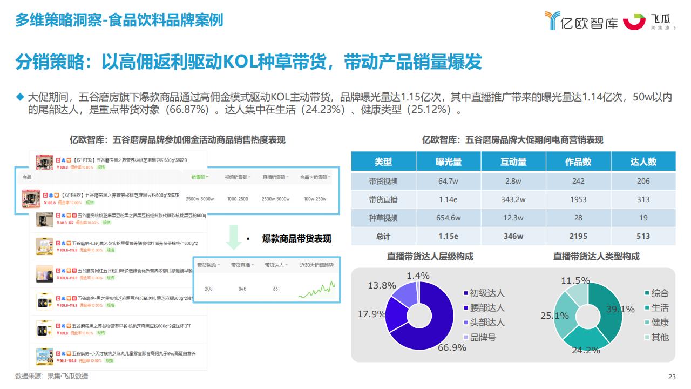Click price ¥49.9-137 in product list
Image resolution: width=691 pixels, height=389 pixels.
point(65,223)
